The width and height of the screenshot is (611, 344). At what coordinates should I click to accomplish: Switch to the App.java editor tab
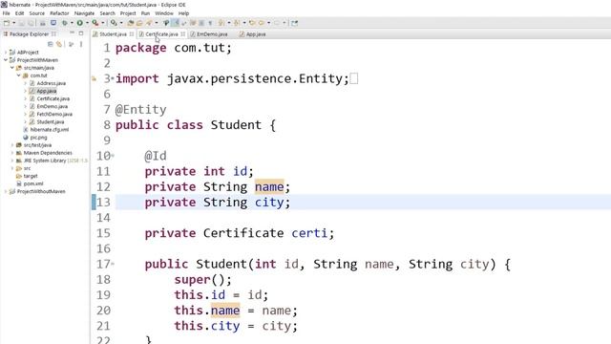256,34
